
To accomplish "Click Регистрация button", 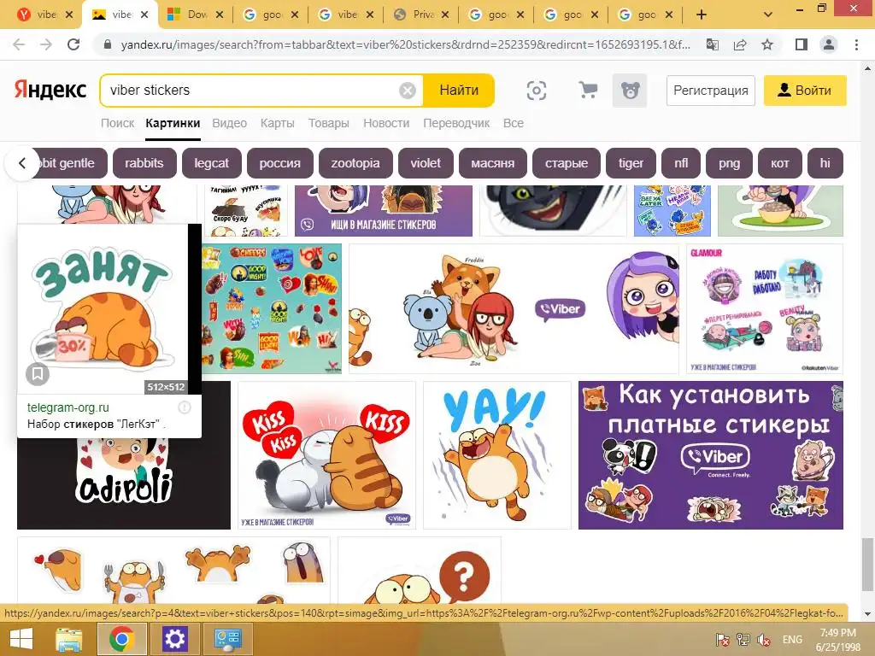I will coord(710,91).
